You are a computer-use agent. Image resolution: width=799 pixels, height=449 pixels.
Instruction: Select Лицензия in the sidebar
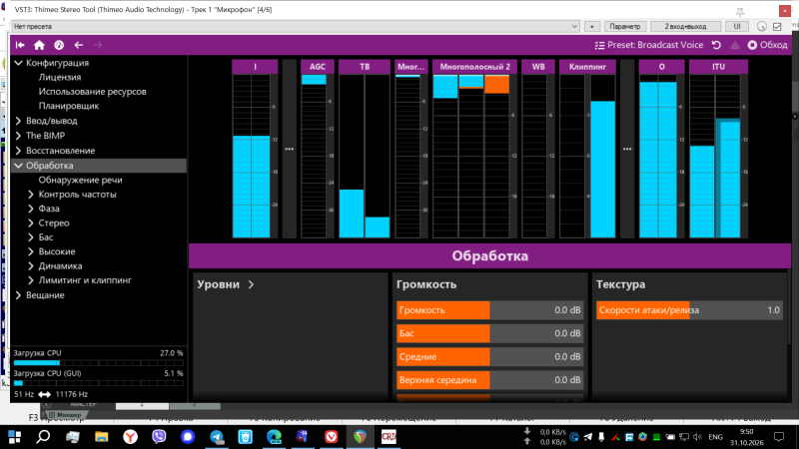(60, 77)
